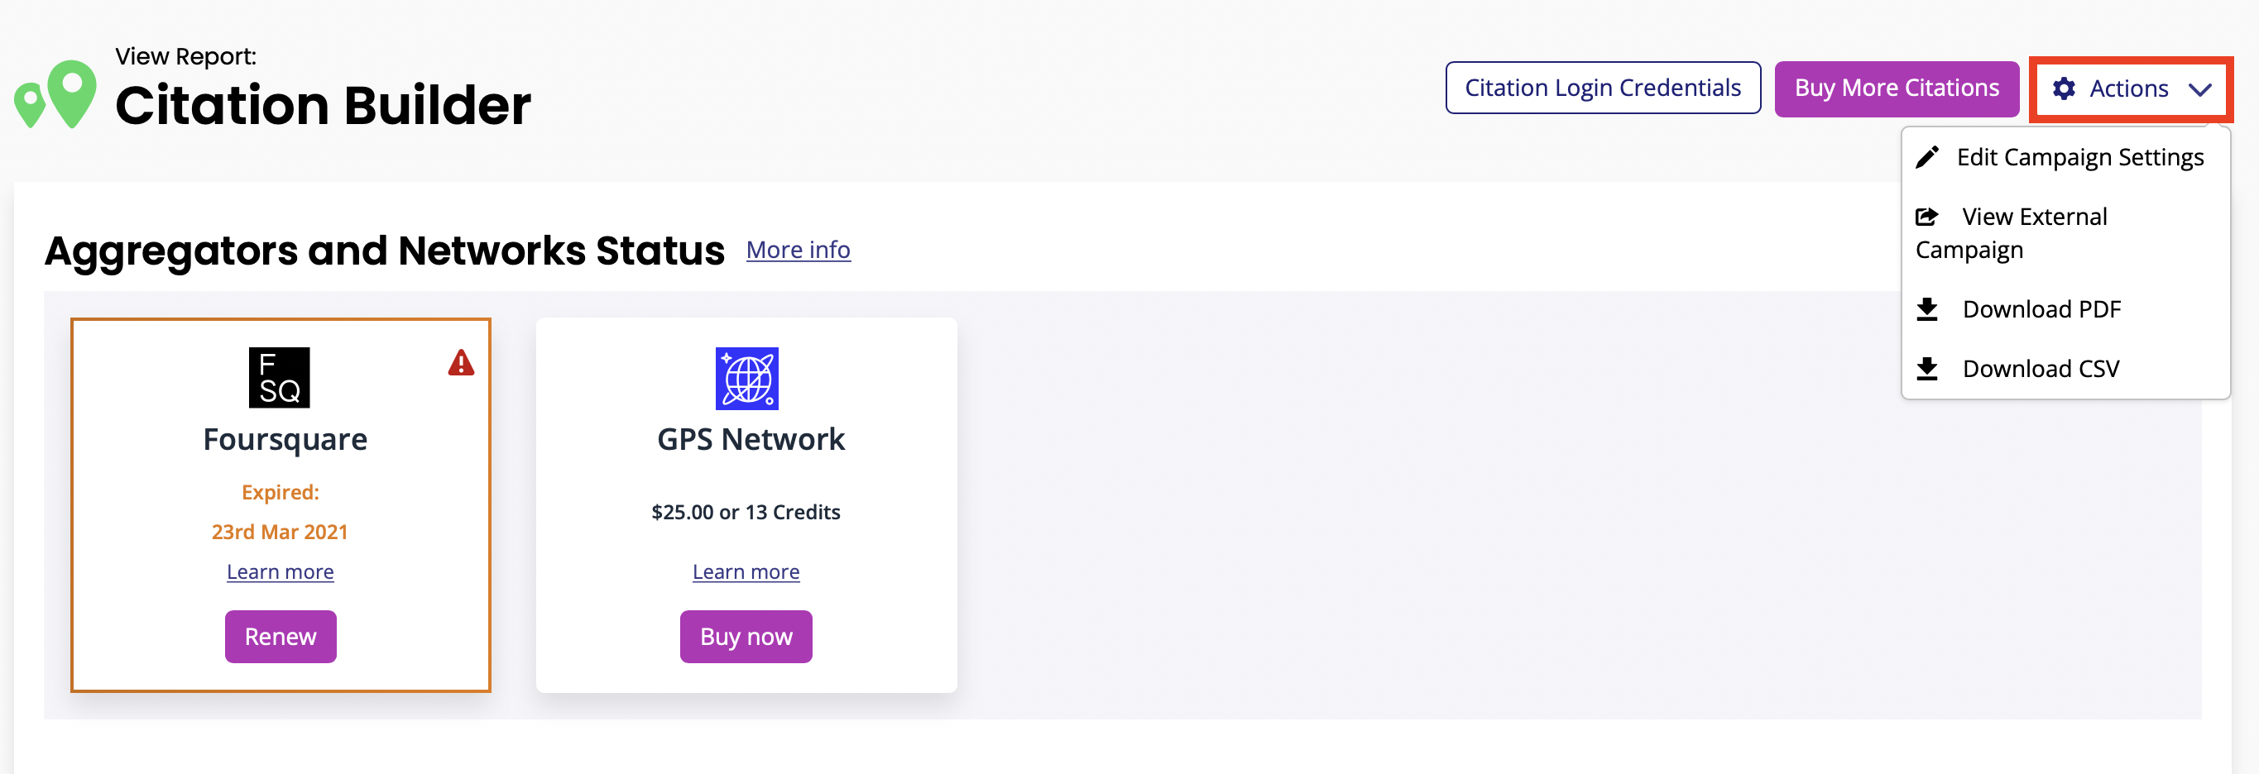Click the gear icon in Actions button
The width and height of the screenshot is (2259, 774).
pyautogui.click(x=2065, y=88)
